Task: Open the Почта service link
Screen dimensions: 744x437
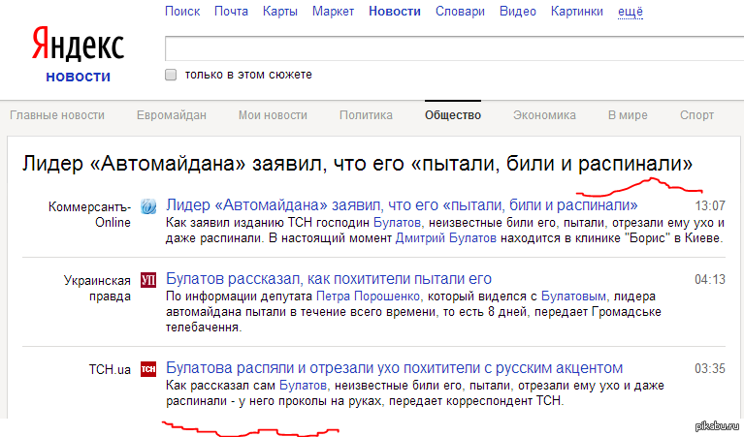Action: [x=231, y=12]
